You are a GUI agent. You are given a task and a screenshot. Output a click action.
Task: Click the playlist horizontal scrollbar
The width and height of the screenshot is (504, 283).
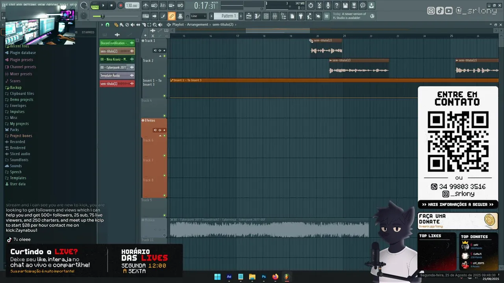(x=278, y=30)
